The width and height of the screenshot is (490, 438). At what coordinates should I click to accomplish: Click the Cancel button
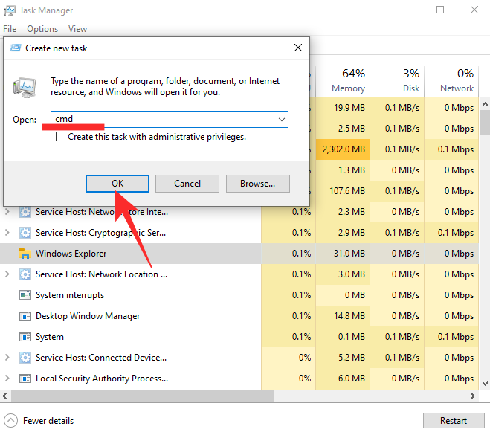pos(187,184)
